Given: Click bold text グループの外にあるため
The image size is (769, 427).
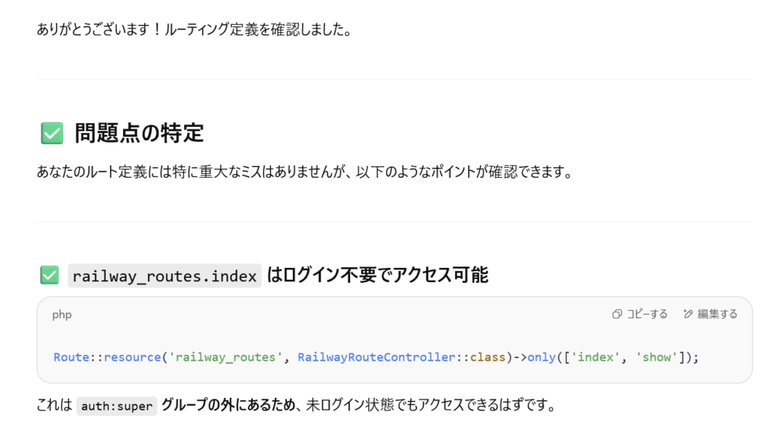Looking at the screenshot, I should pyautogui.click(x=228, y=405).
